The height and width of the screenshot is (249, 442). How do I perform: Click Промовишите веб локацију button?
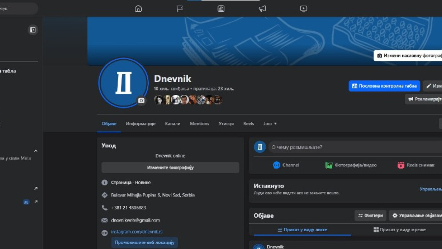pyautogui.click(x=144, y=243)
